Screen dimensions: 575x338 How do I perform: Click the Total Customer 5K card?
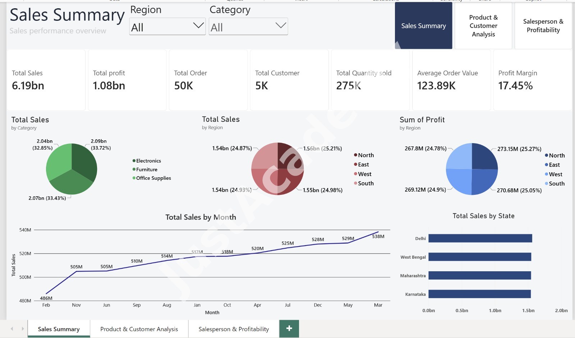point(289,80)
